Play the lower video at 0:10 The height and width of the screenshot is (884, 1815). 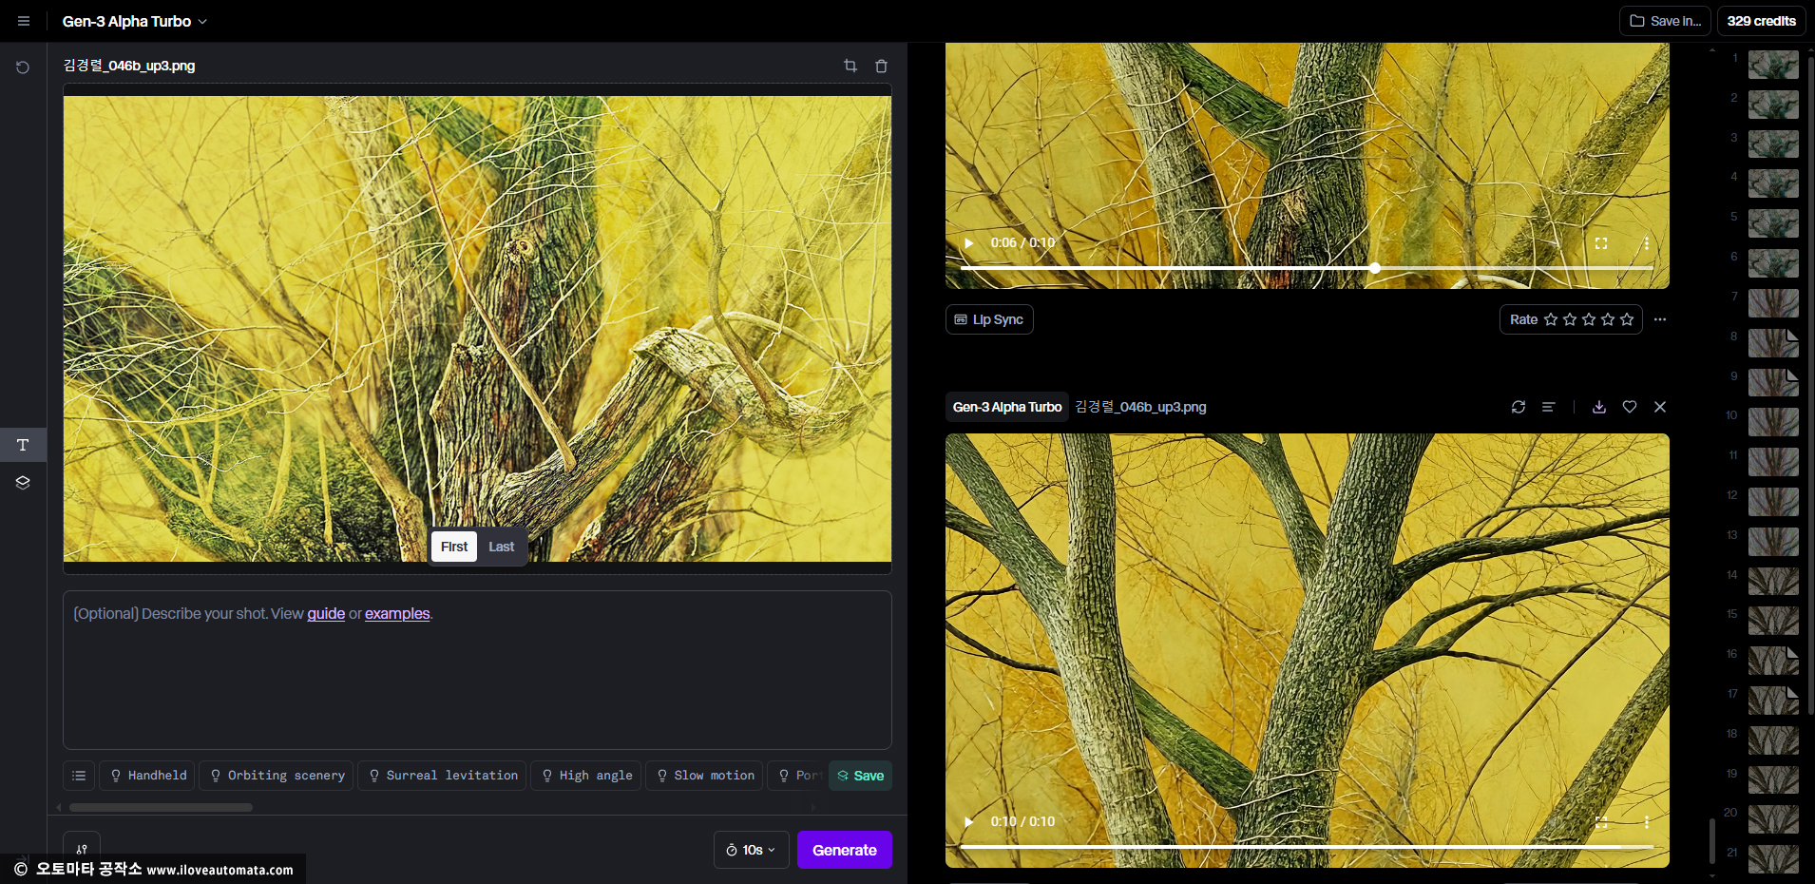tap(968, 822)
